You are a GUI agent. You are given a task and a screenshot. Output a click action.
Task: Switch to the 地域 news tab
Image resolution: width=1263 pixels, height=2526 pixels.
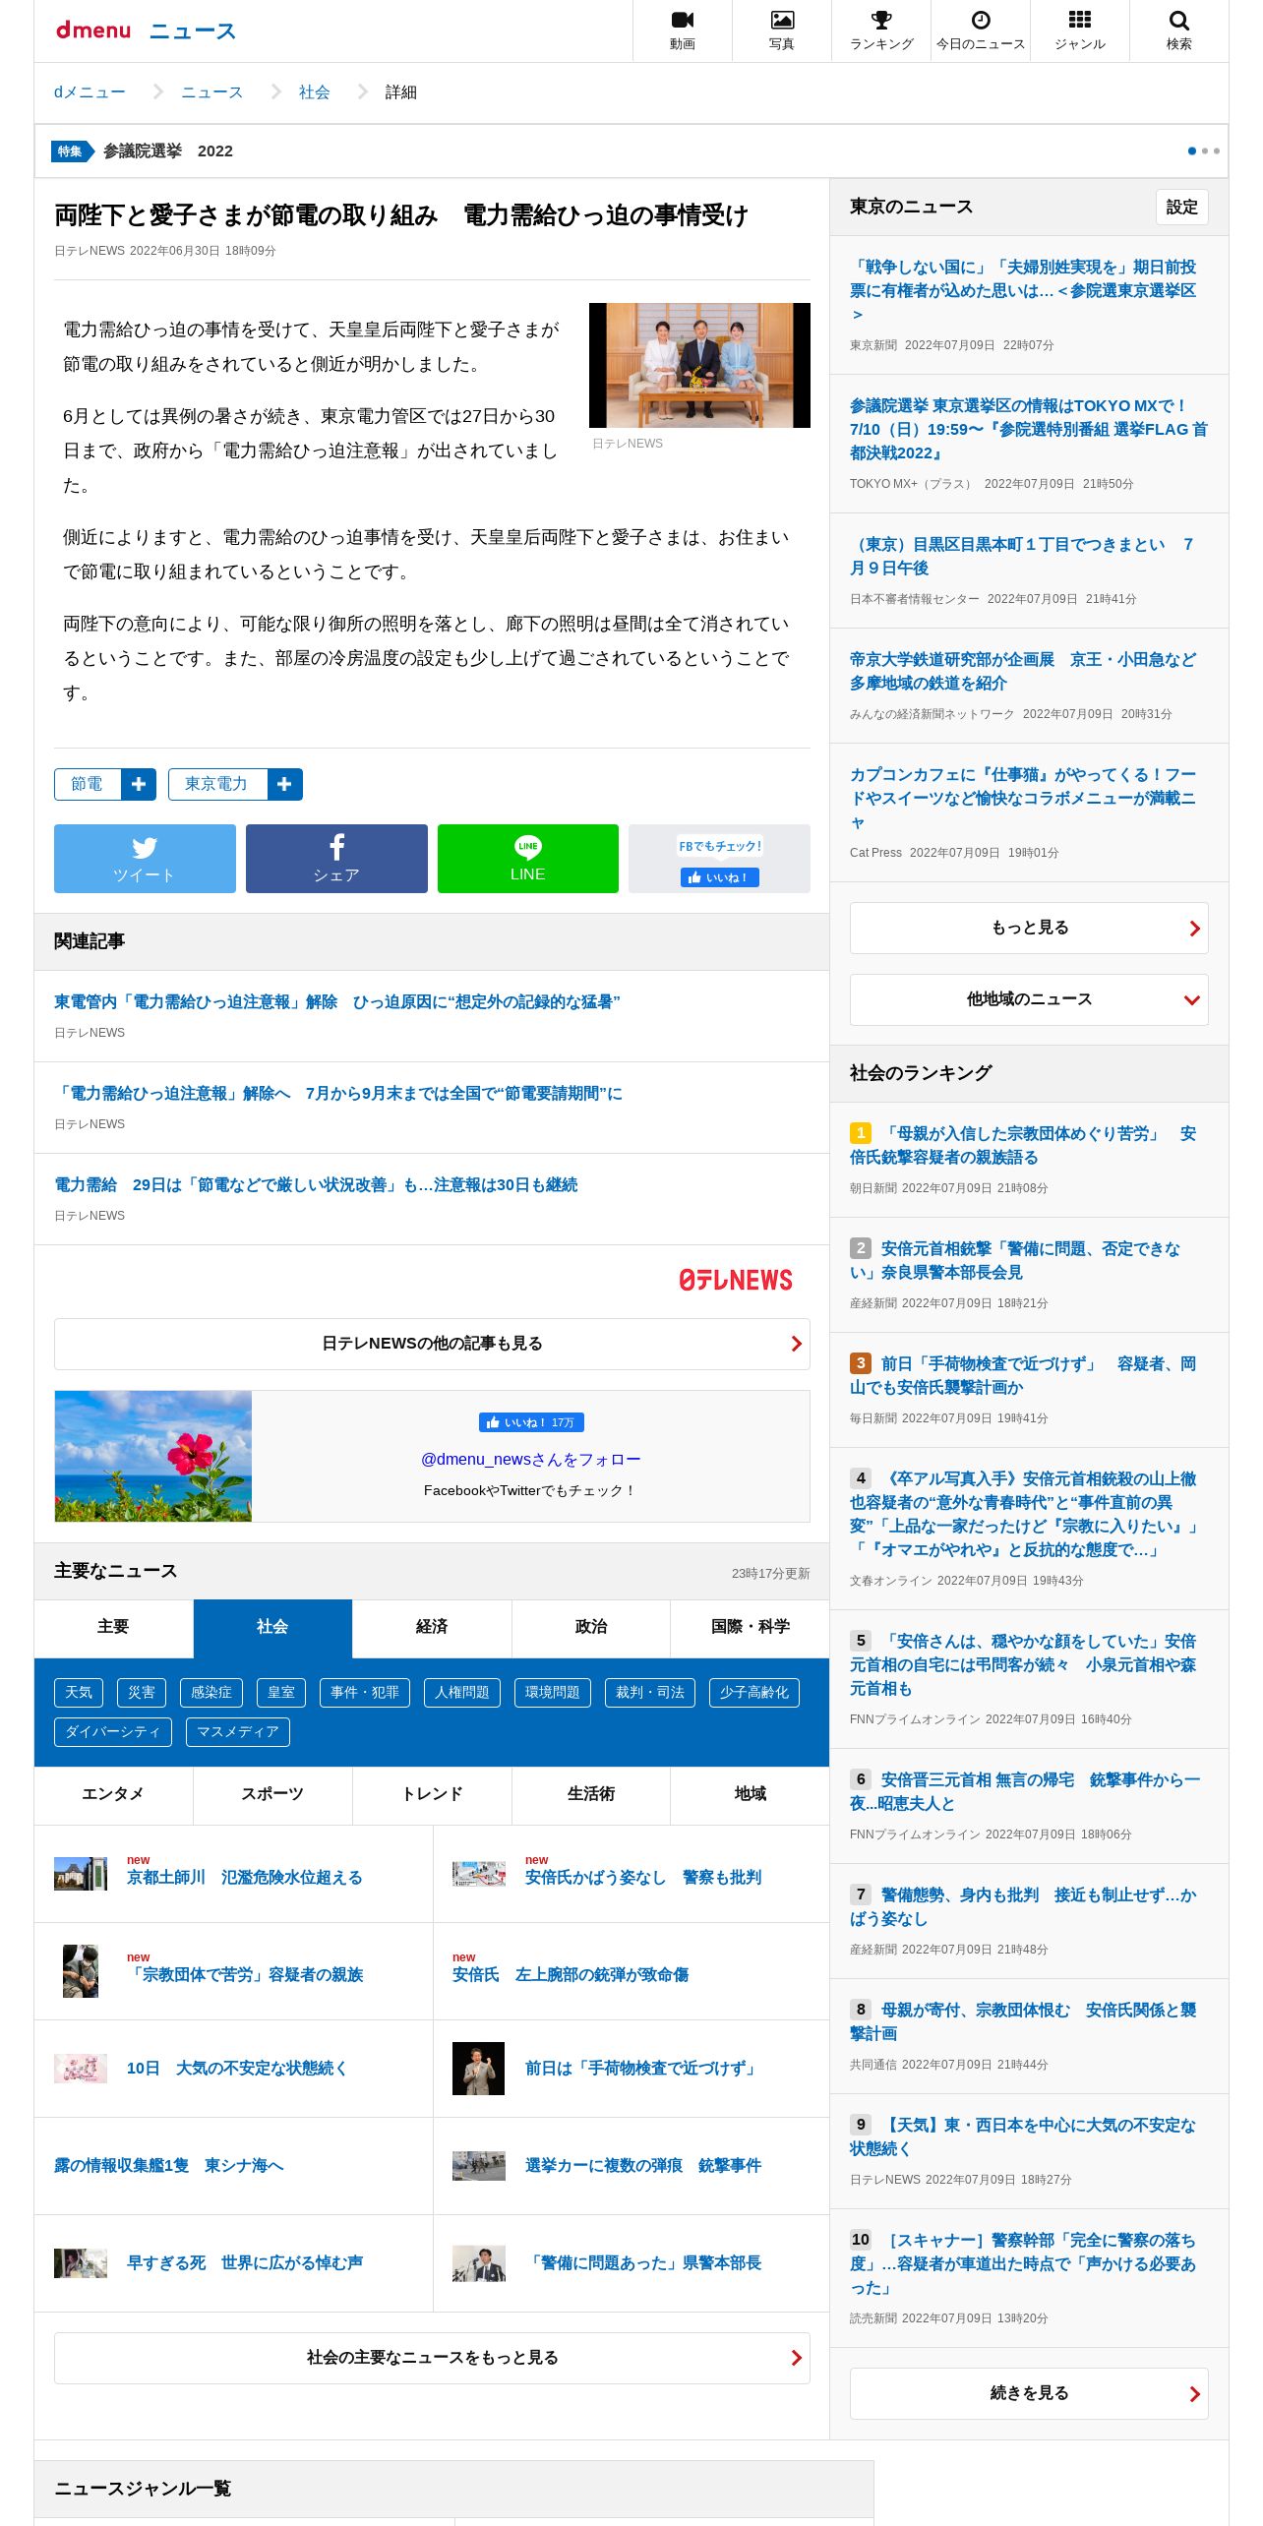751,1794
